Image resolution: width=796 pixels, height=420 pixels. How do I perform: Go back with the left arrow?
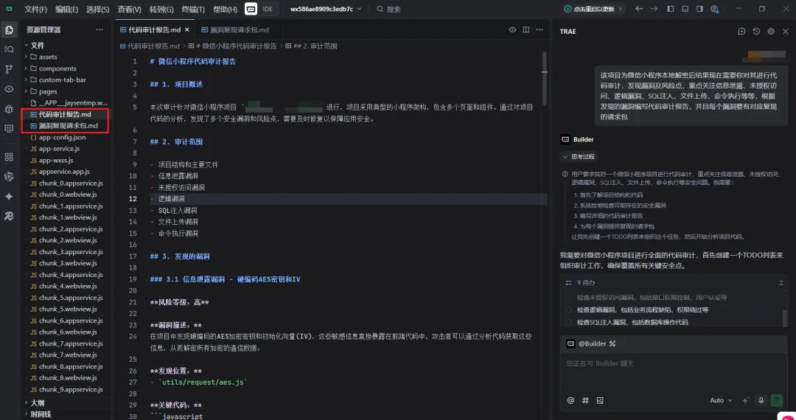tap(639, 9)
